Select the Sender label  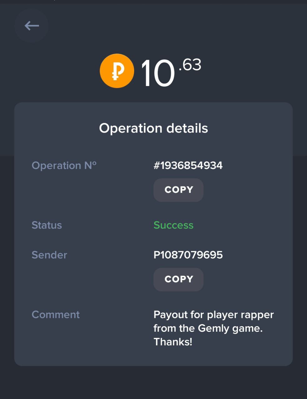click(49, 255)
